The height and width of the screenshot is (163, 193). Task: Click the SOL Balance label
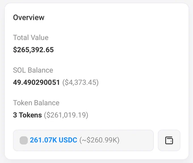[33, 70]
